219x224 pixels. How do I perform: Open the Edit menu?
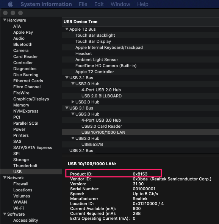[x=99, y=4]
